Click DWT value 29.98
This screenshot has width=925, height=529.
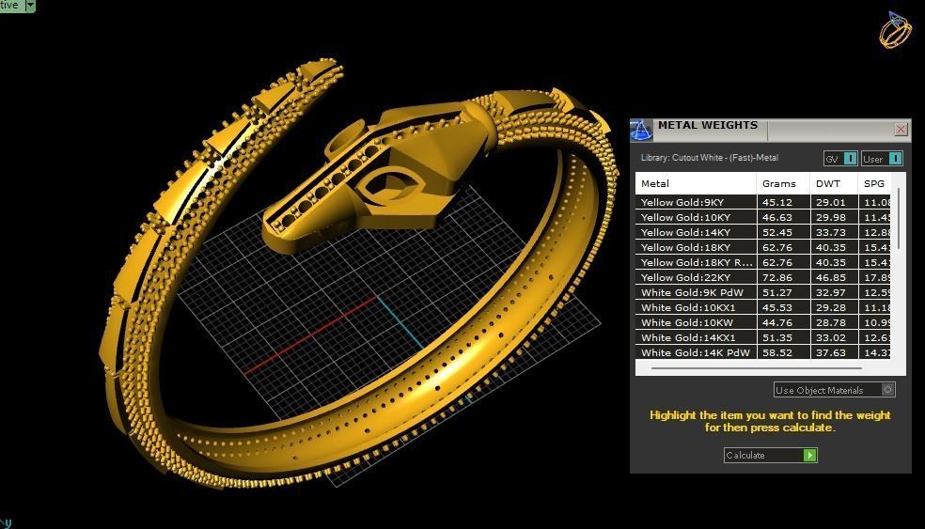tap(831, 217)
